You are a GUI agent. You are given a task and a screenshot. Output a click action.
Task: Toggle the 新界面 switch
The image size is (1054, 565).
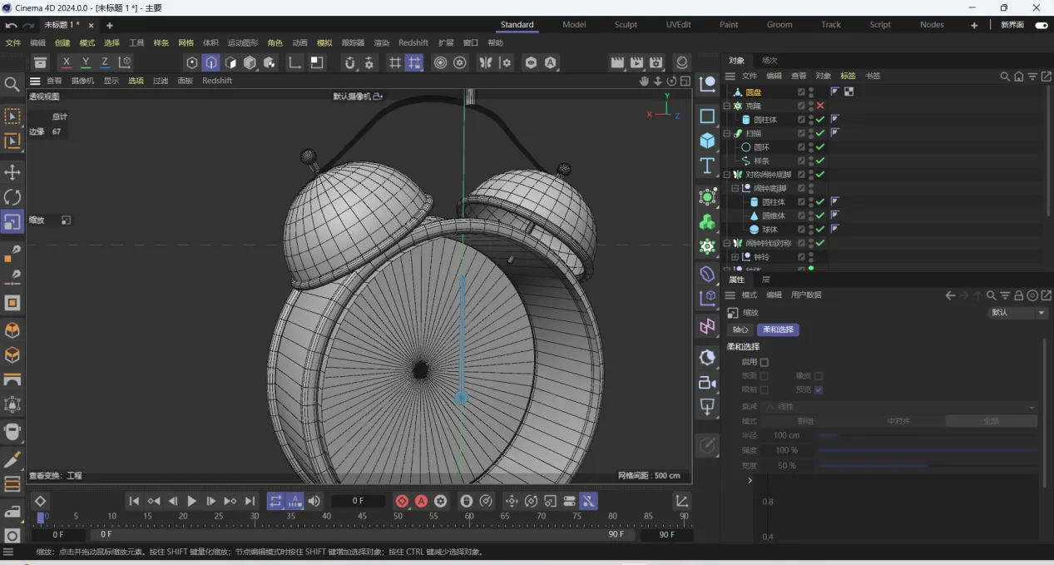pos(1041,25)
